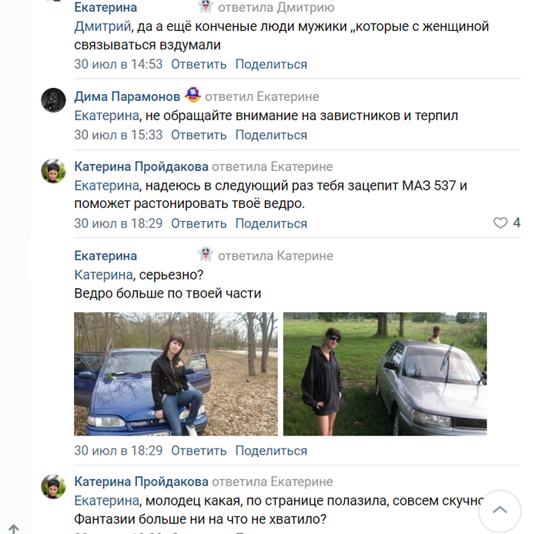
Task: Open the "ответил Екатерине" link after Дима Парамонов
Action: 262,96
